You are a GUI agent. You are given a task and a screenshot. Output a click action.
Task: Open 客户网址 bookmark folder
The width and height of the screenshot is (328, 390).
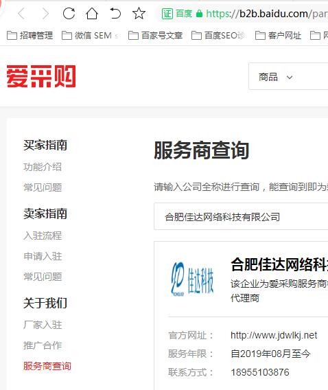[279, 36]
